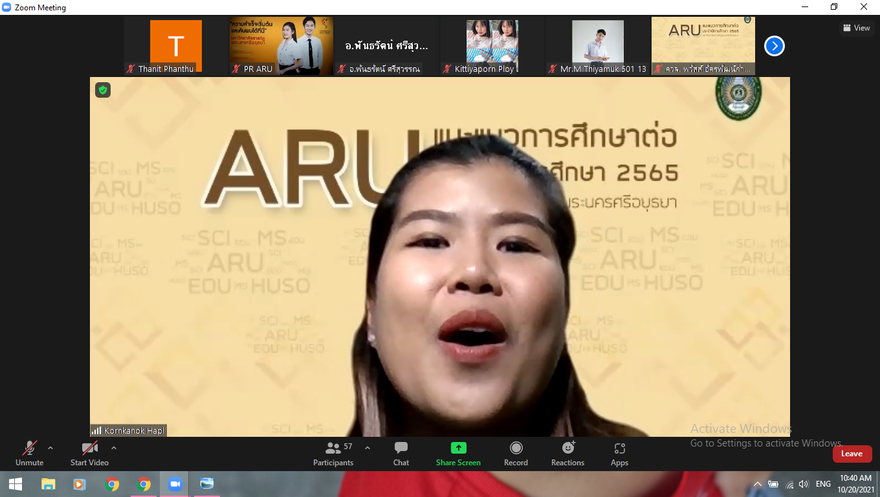The height and width of the screenshot is (497, 880).
Task: Click Kornkanok Hapl speaker name label
Action: (134, 430)
